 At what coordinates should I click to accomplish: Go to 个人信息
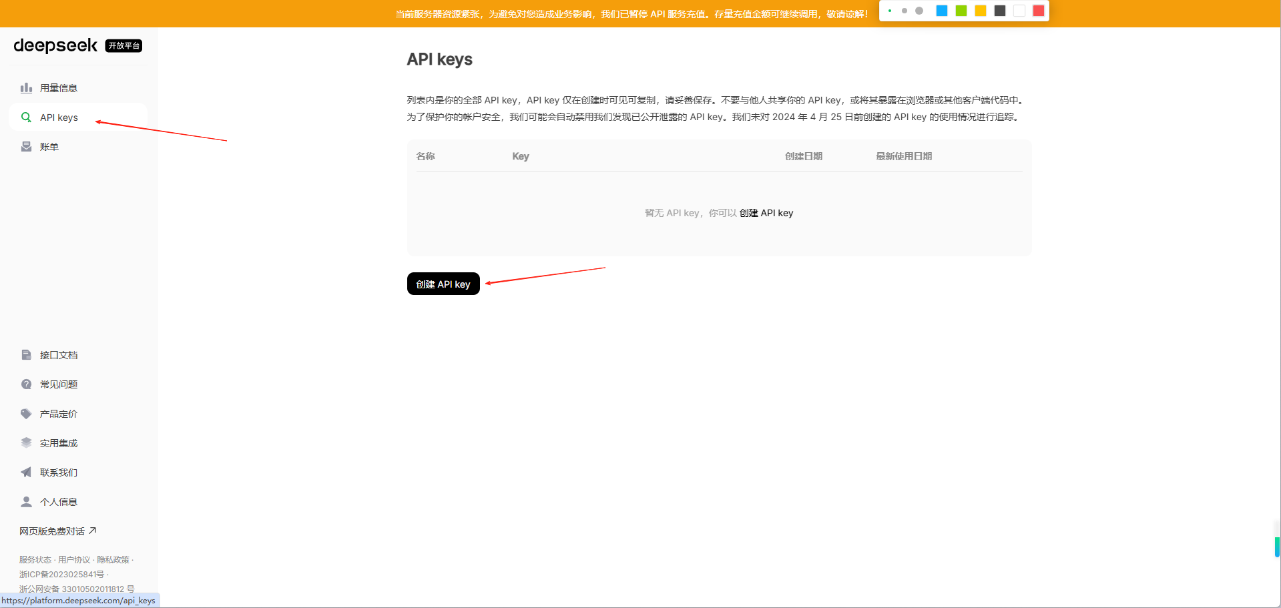[78, 502]
